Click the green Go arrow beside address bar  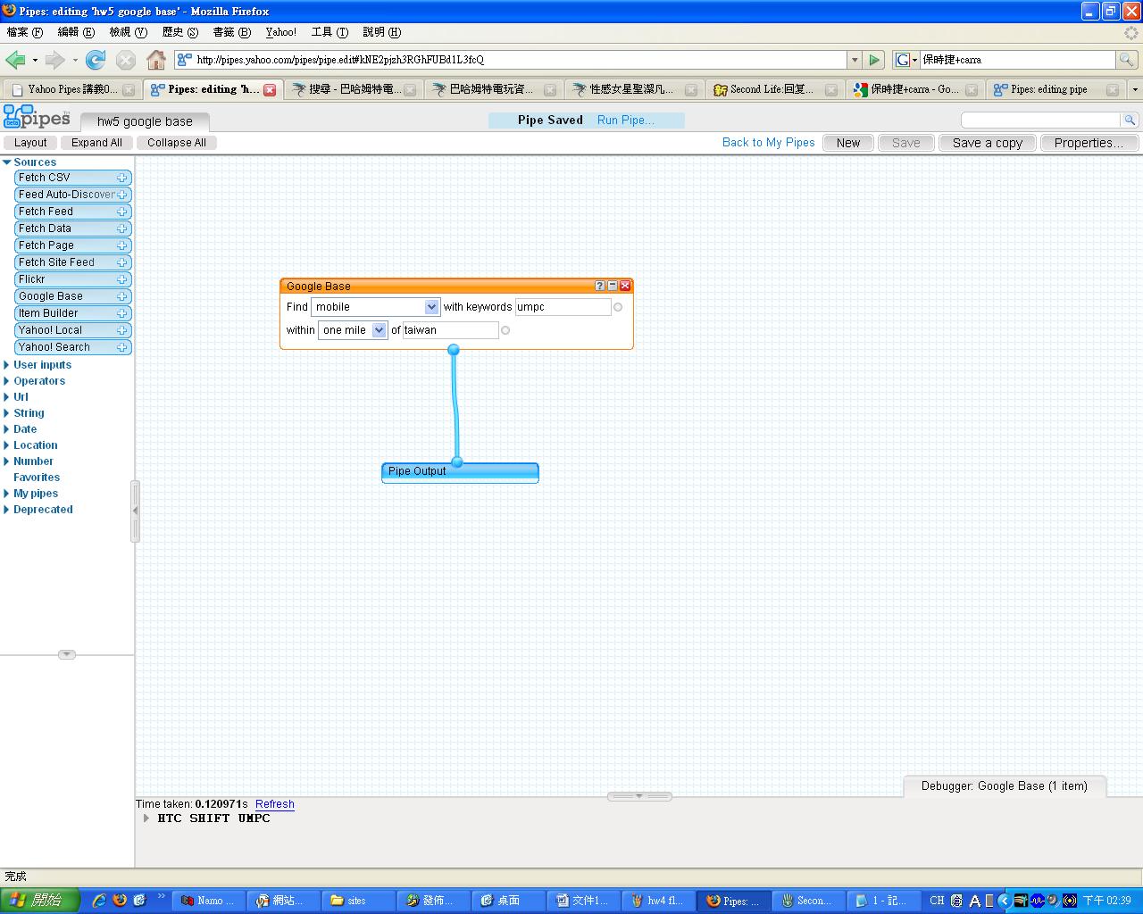(874, 60)
